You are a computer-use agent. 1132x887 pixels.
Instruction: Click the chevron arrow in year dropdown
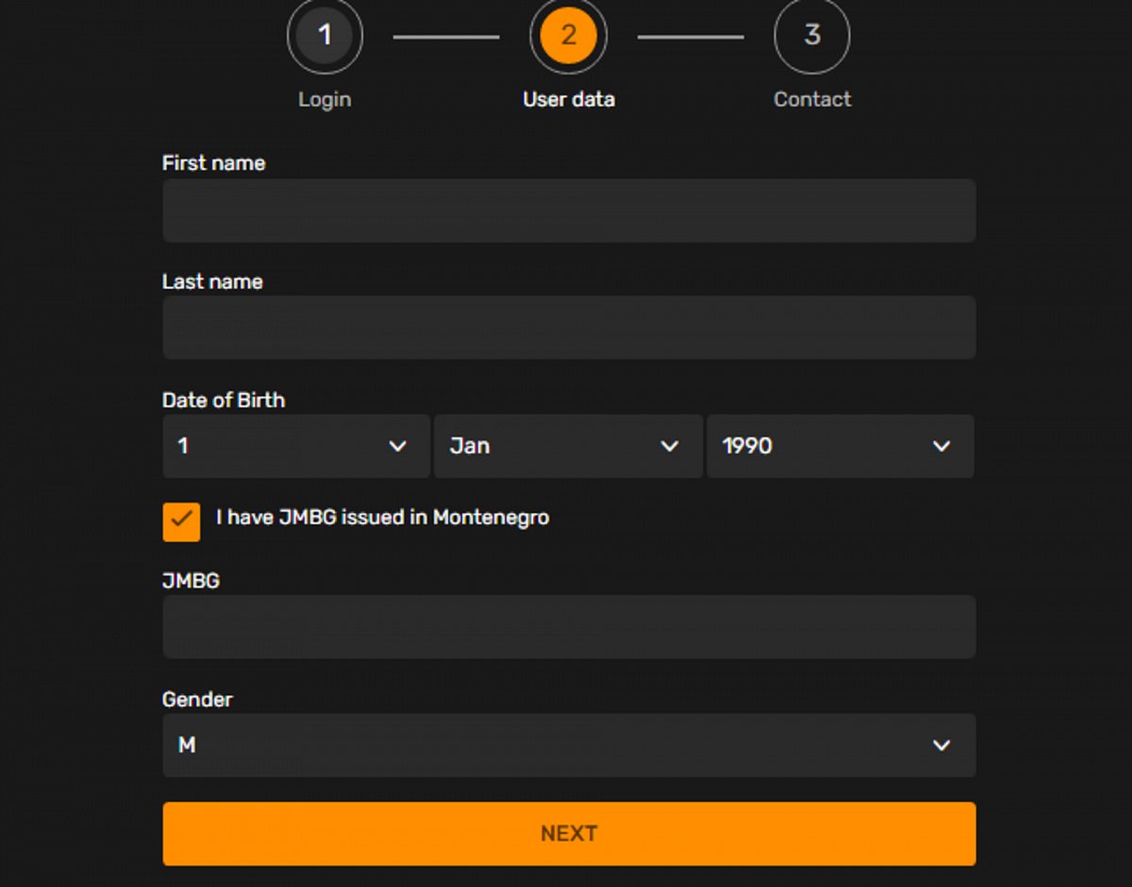pos(941,446)
